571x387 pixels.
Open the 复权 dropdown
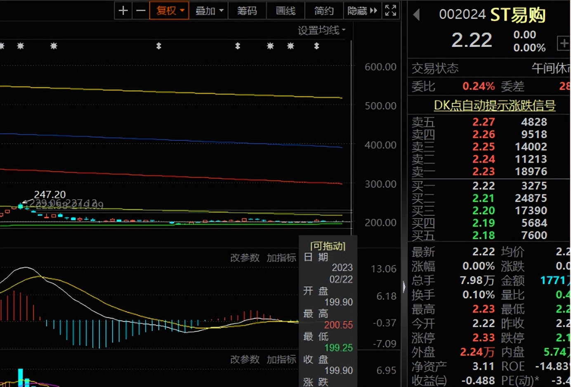pyautogui.click(x=169, y=11)
